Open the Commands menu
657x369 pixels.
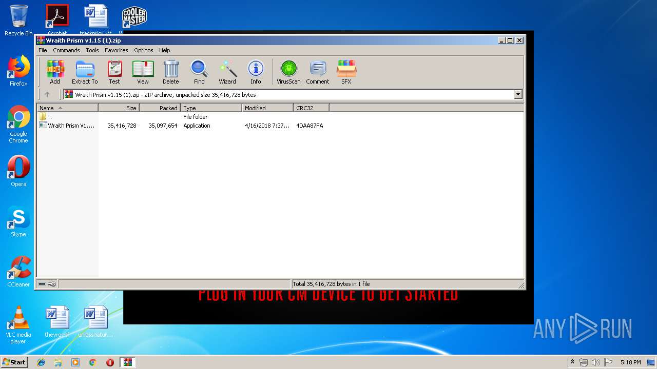[x=66, y=50]
